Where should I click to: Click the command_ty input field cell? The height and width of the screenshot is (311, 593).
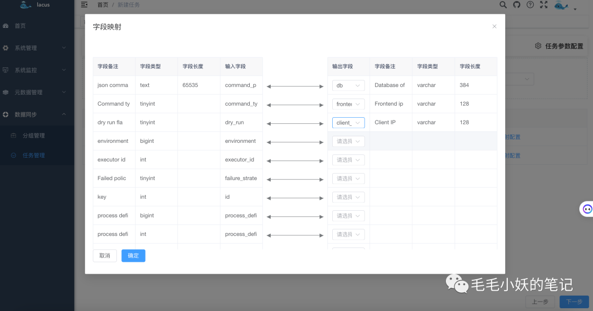coord(241,103)
